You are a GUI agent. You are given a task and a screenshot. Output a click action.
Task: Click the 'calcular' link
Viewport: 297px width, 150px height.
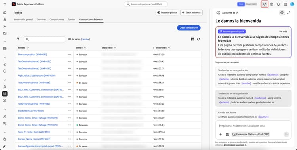85,39
